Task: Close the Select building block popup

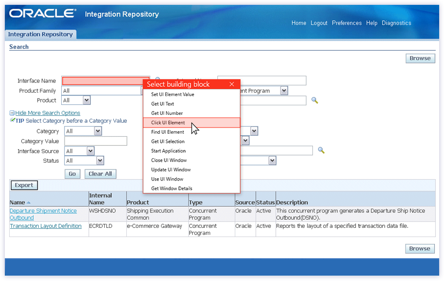Action: click(232, 84)
